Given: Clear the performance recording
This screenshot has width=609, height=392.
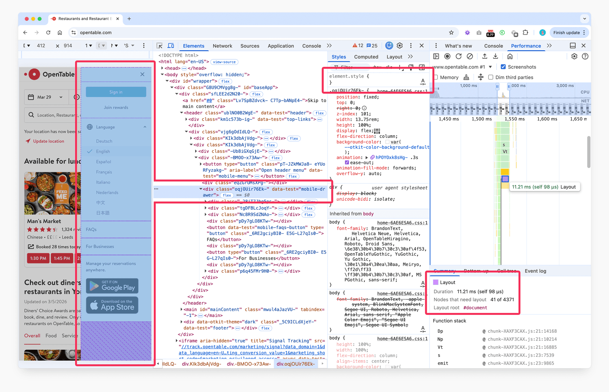Looking at the screenshot, I should coord(470,56).
